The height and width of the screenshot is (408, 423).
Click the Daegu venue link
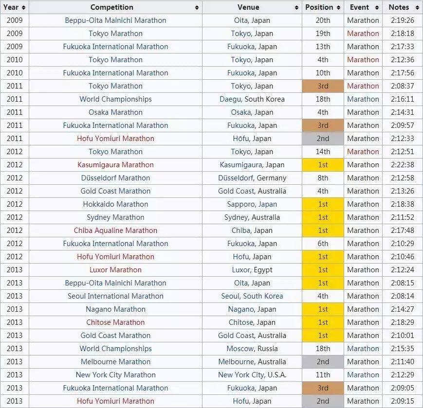pyautogui.click(x=230, y=99)
